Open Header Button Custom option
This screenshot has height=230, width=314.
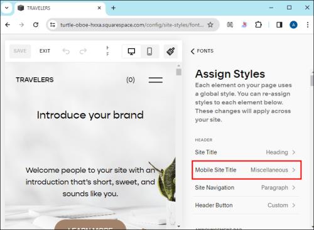click(245, 205)
